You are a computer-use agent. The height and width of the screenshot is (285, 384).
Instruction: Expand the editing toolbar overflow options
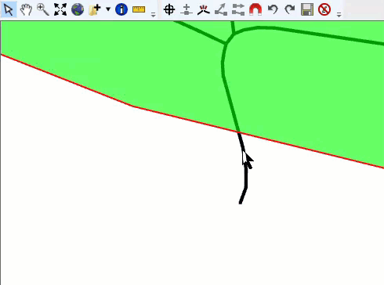339,15
